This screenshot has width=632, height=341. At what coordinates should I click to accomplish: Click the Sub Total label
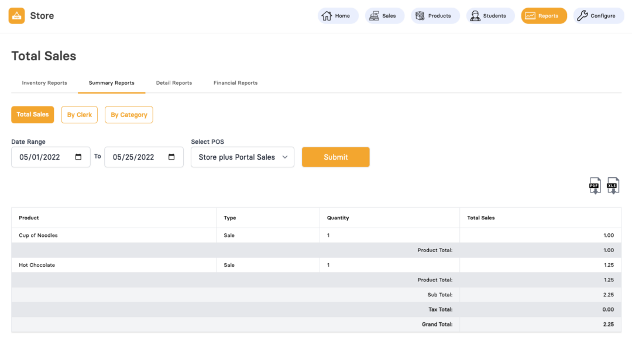pyautogui.click(x=439, y=295)
